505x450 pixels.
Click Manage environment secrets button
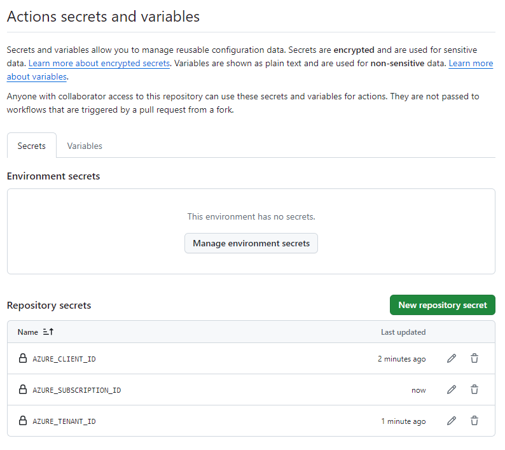[x=251, y=243]
